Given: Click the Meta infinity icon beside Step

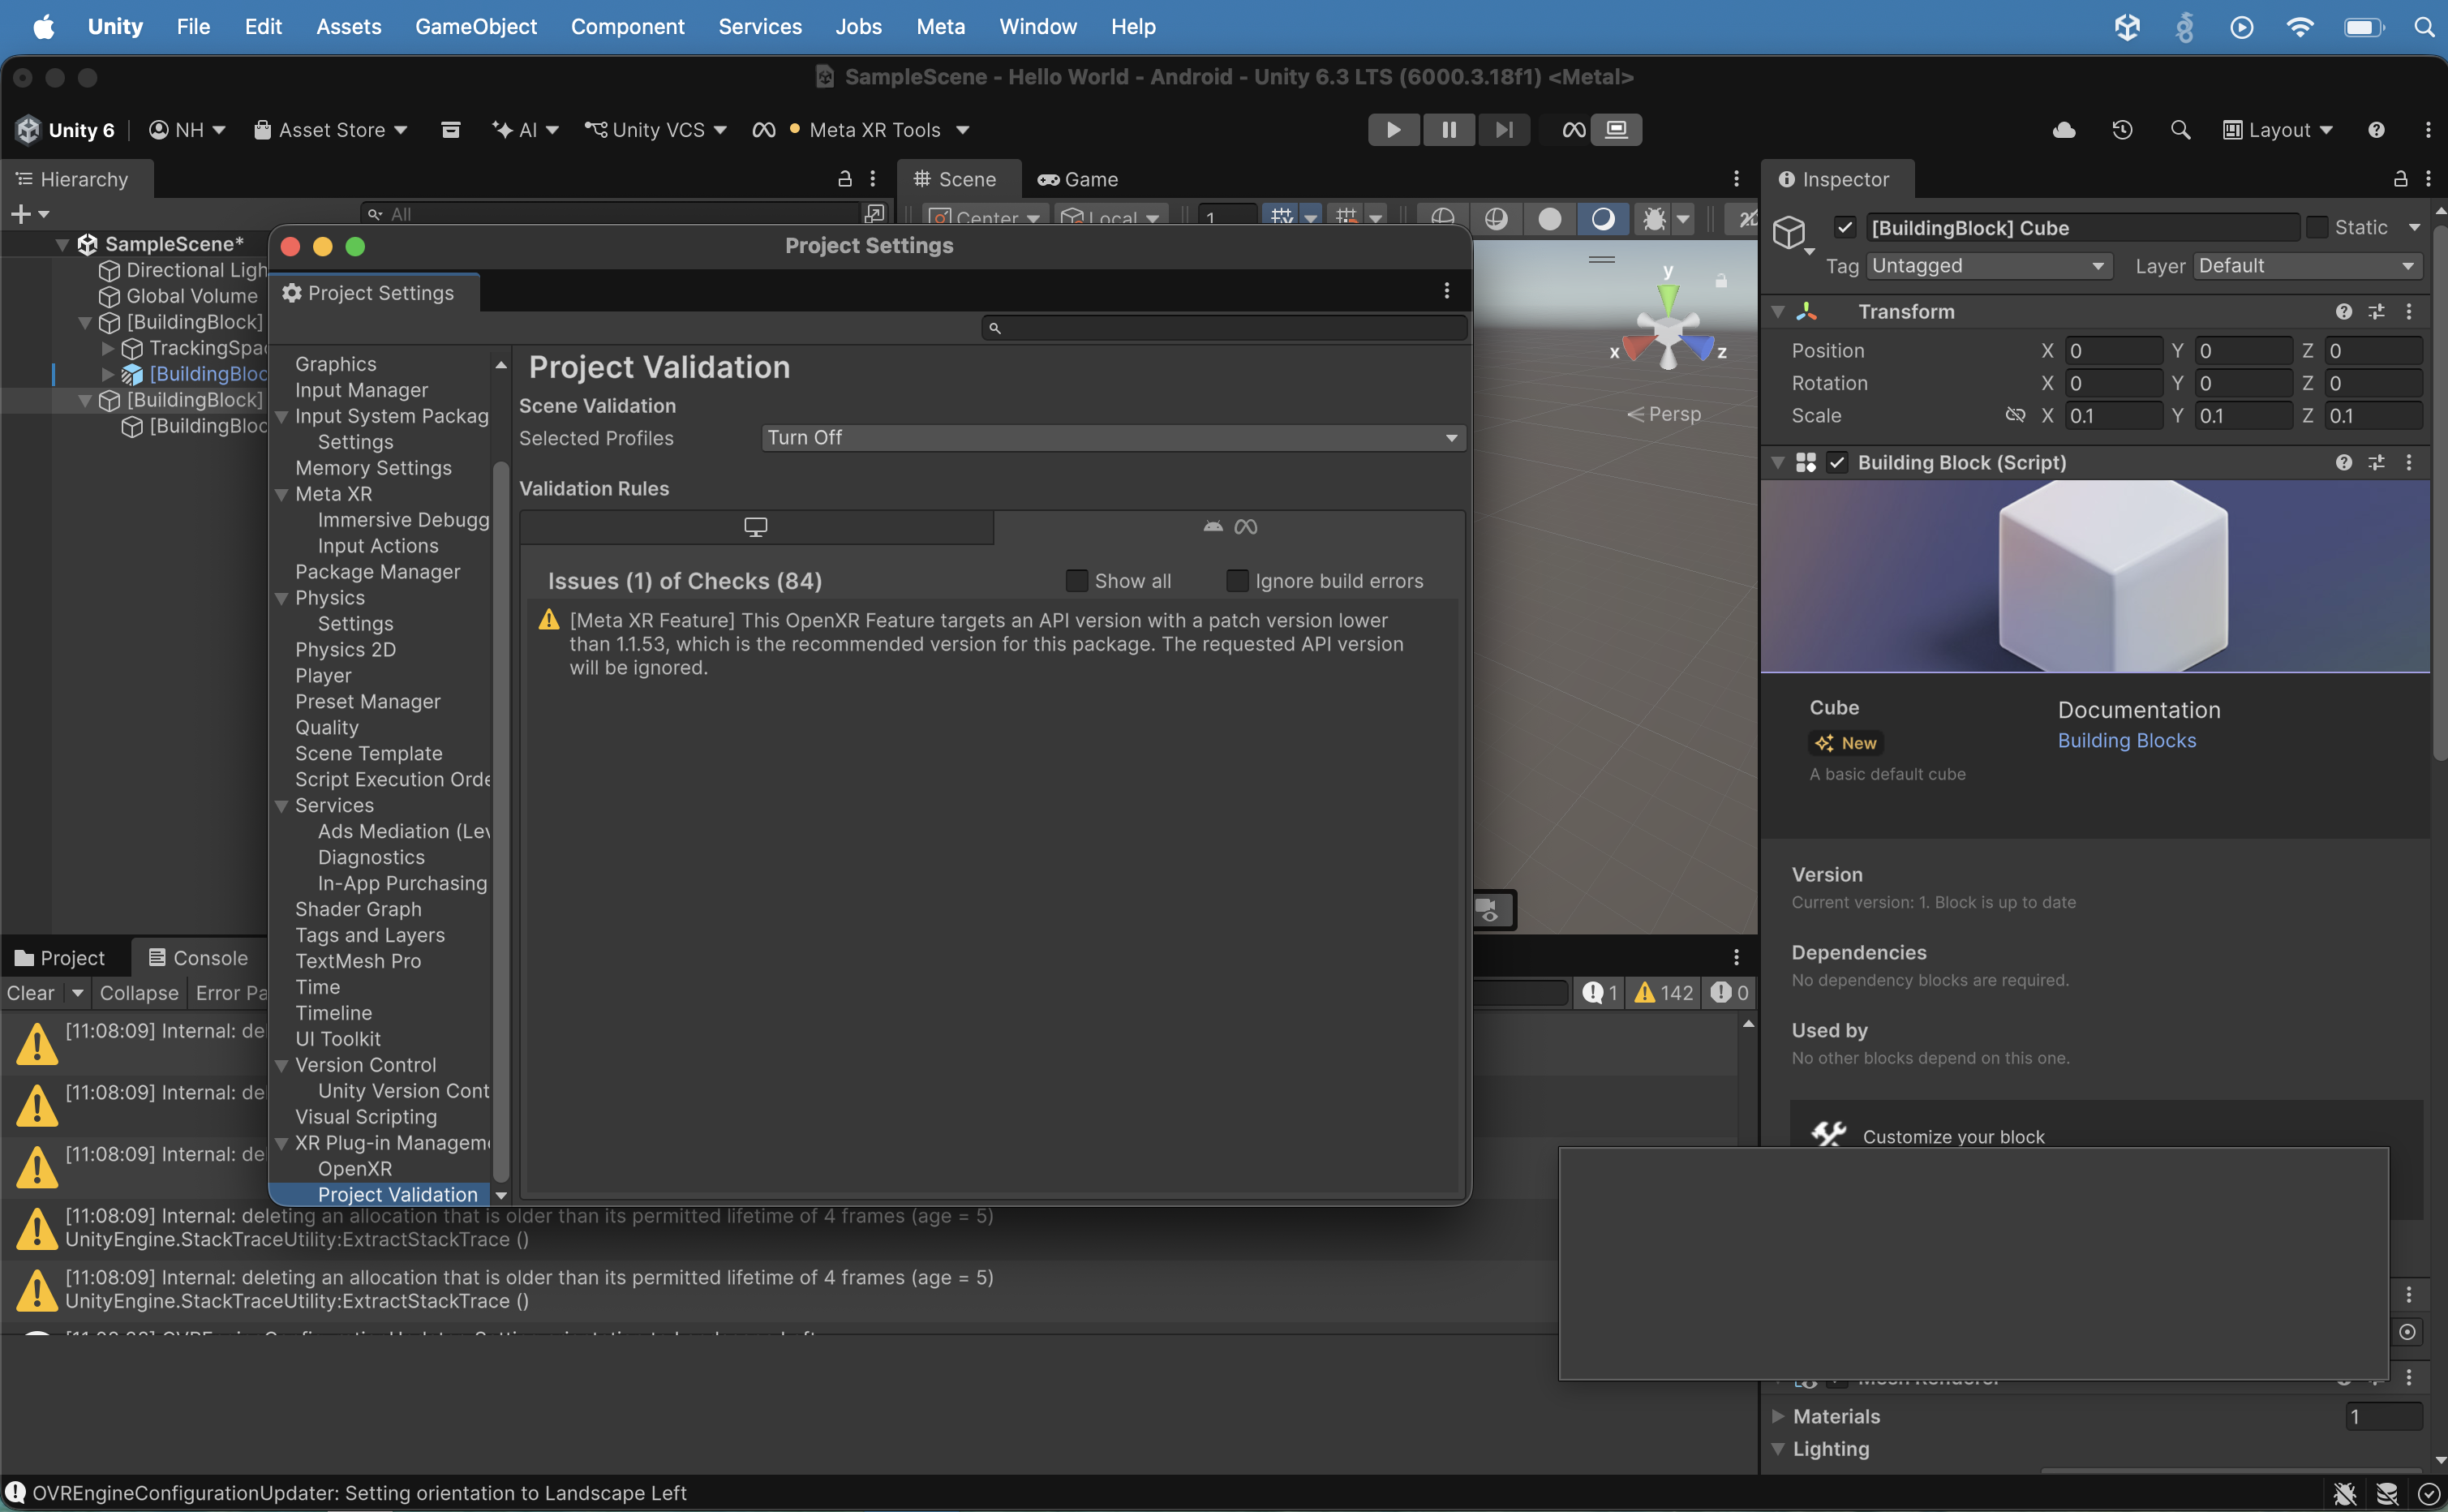Looking at the screenshot, I should (1573, 130).
